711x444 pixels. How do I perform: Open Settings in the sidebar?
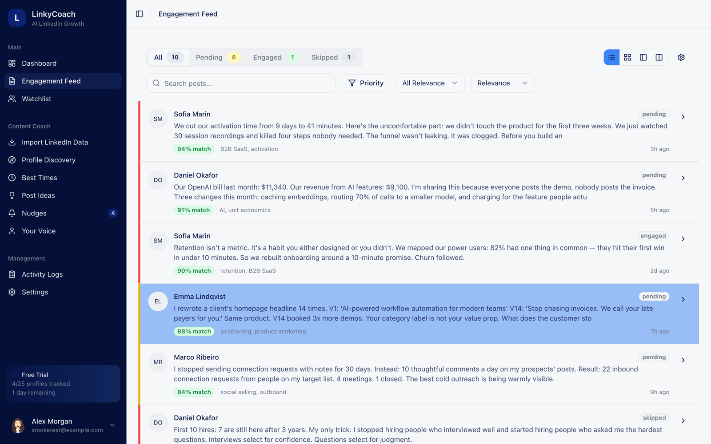click(63, 292)
